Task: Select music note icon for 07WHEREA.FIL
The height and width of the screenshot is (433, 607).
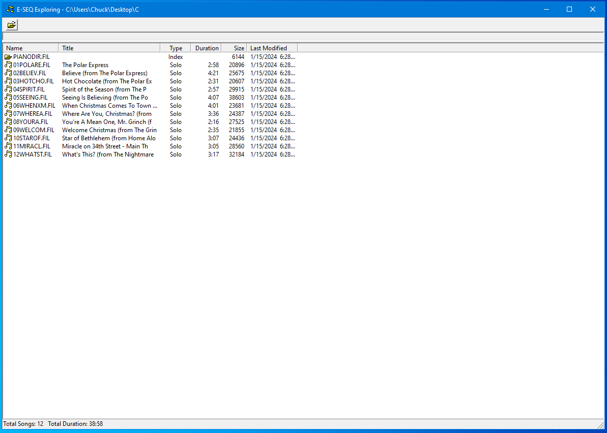Action: pos(8,114)
